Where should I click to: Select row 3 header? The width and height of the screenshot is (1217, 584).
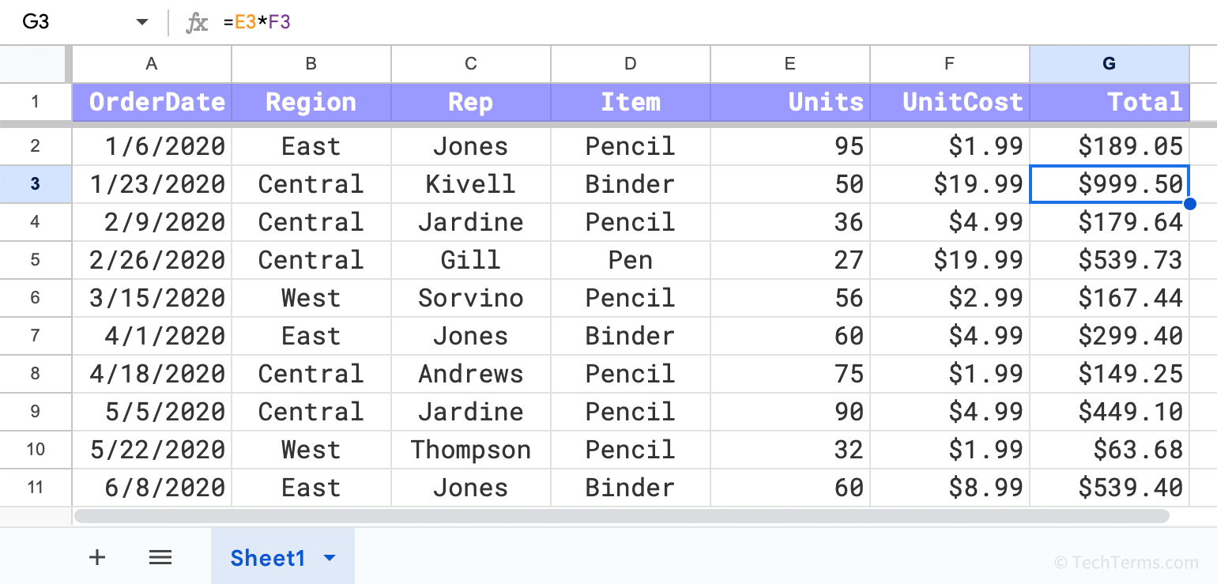(35, 184)
